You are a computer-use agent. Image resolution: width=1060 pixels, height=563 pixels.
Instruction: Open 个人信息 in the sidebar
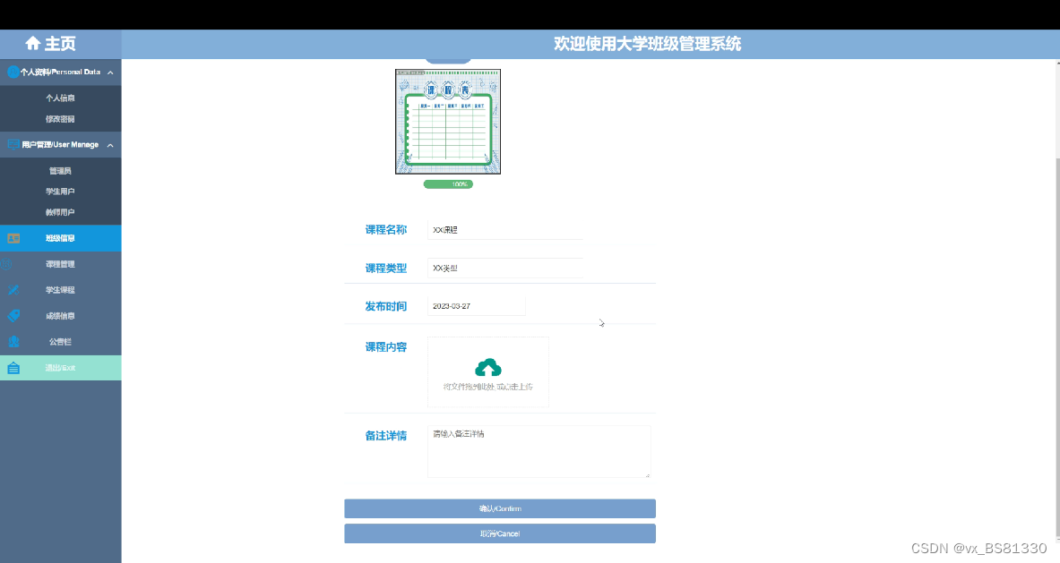[60, 98]
